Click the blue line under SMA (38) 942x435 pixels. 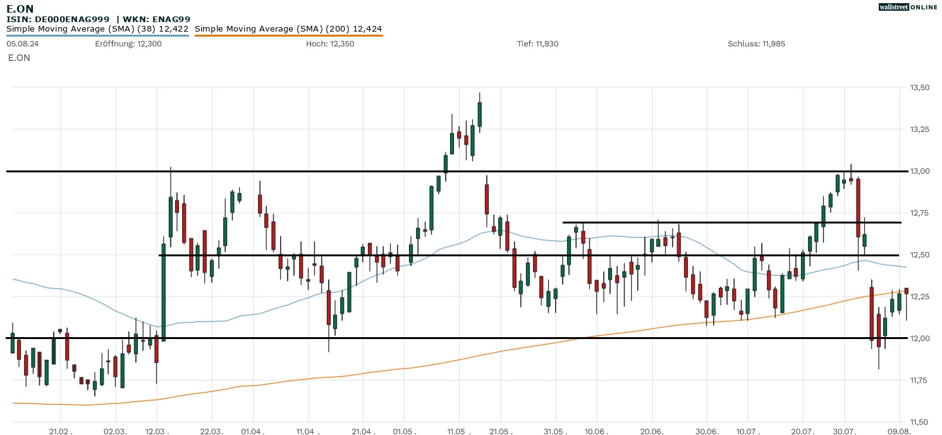pos(97,36)
